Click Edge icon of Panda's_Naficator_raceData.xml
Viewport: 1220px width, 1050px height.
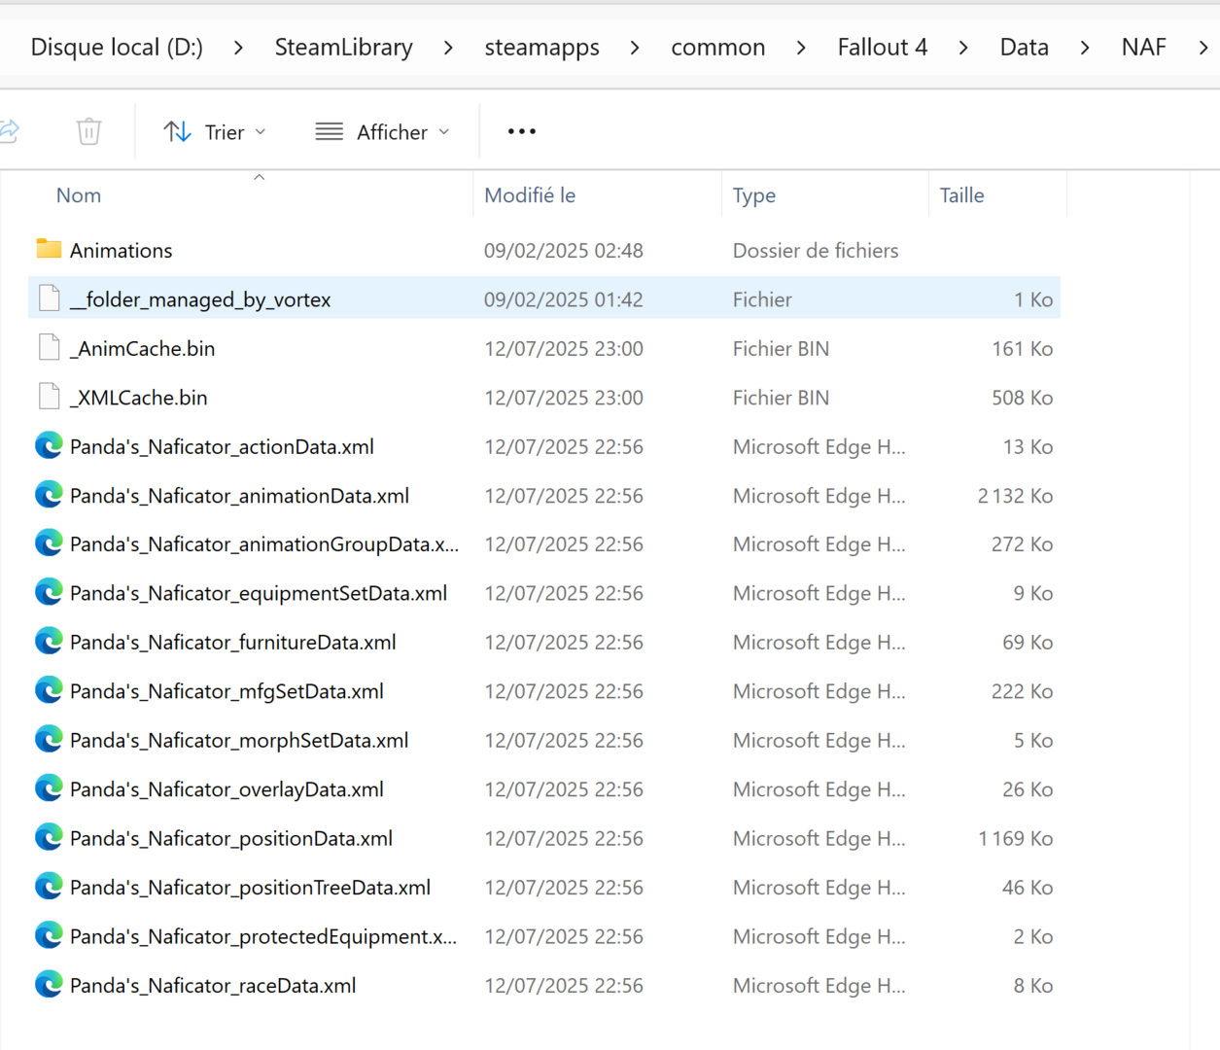tap(49, 984)
